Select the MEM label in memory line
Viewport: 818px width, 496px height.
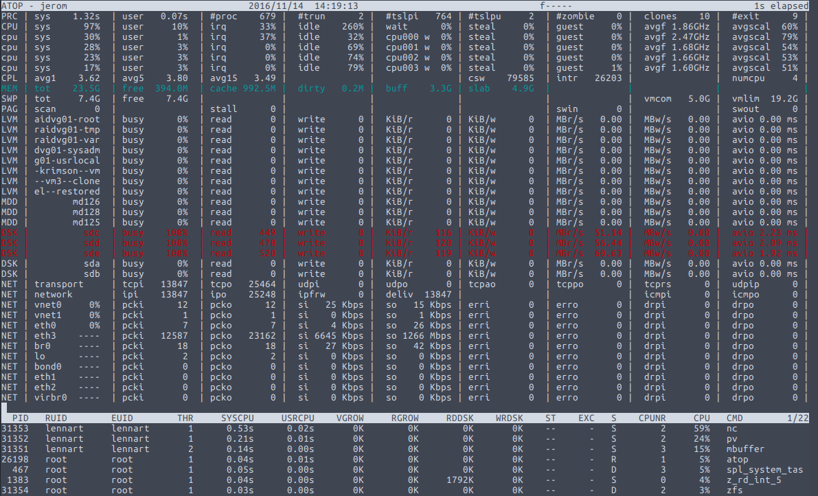10,89
